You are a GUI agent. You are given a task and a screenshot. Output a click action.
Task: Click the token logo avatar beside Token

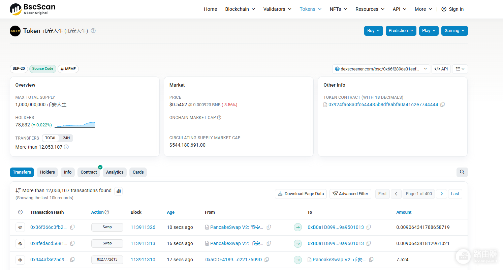15,31
